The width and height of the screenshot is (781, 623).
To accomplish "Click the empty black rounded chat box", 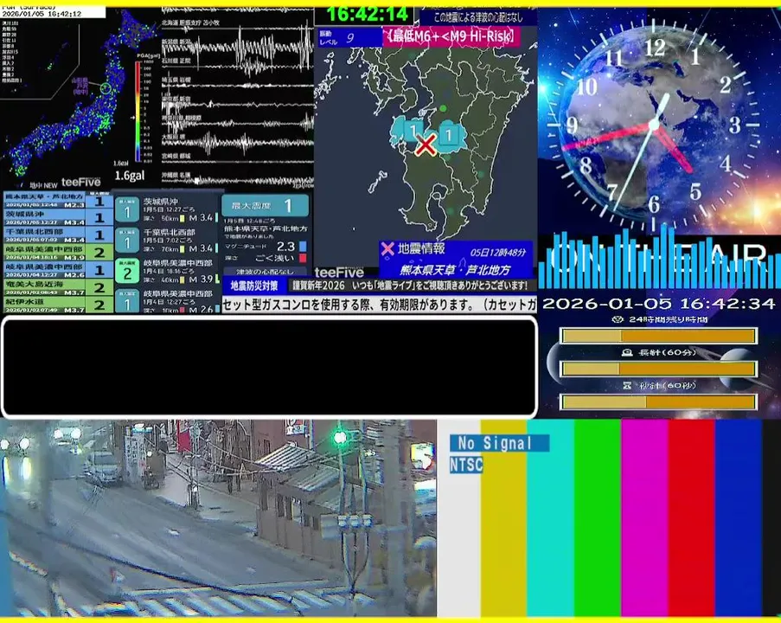I will [269, 367].
